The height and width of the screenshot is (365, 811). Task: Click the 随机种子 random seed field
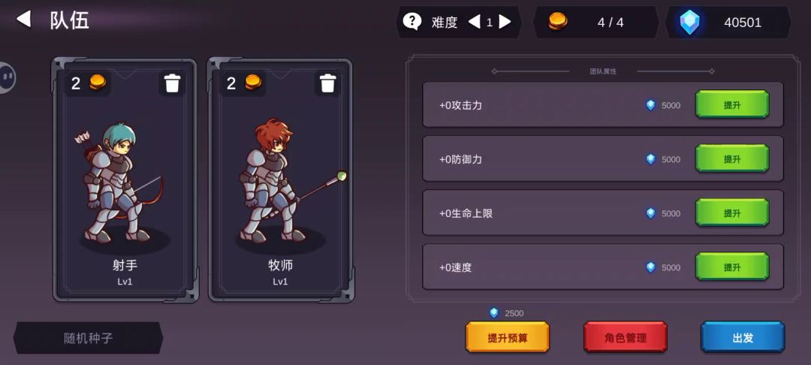pos(88,338)
